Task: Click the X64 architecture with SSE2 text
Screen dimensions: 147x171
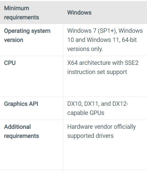Action: click(103, 63)
